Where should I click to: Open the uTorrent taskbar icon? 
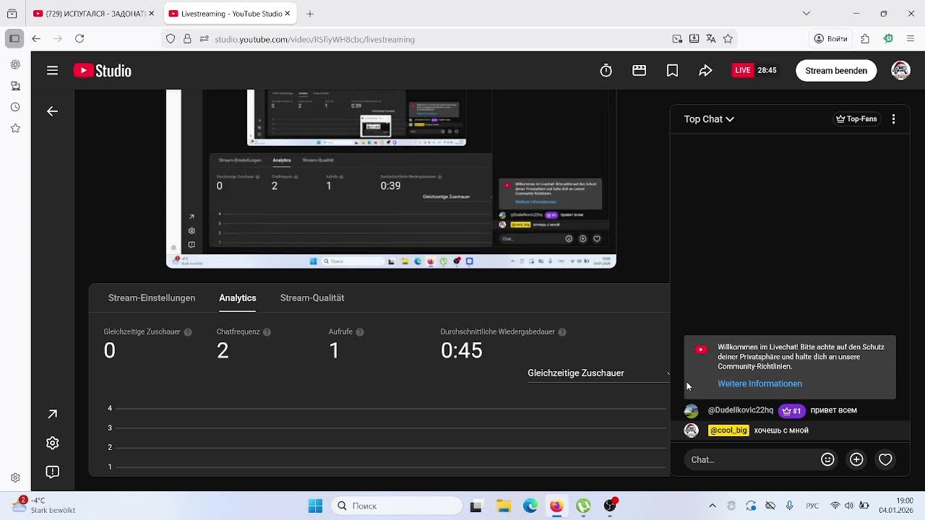click(x=583, y=506)
